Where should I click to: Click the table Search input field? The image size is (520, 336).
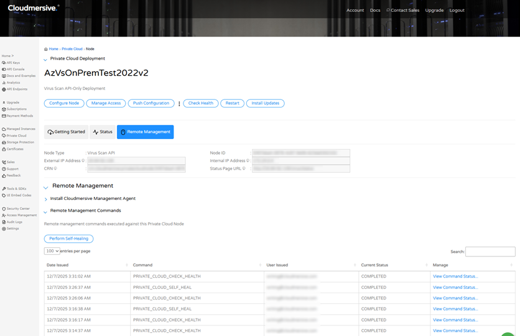click(x=490, y=252)
